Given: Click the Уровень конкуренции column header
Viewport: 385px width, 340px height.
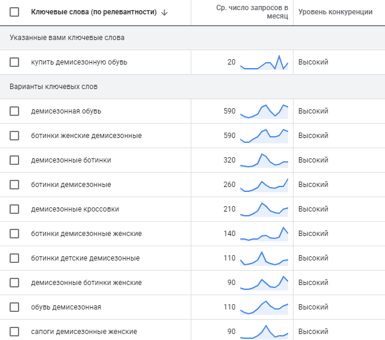Looking at the screenshot, I should 335,12.
